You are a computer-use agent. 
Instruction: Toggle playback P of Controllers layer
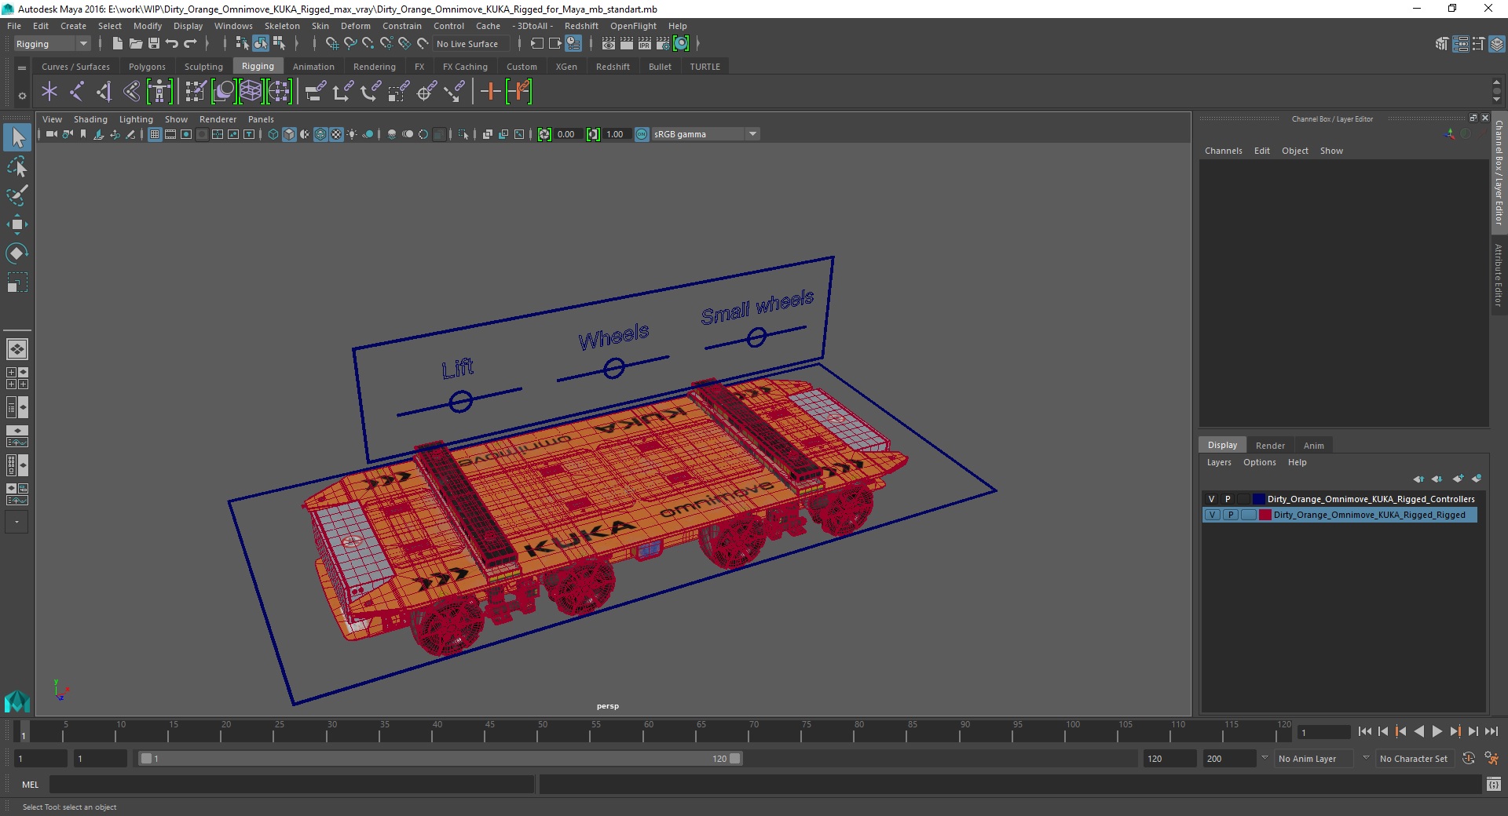(x=1228, y=499)
